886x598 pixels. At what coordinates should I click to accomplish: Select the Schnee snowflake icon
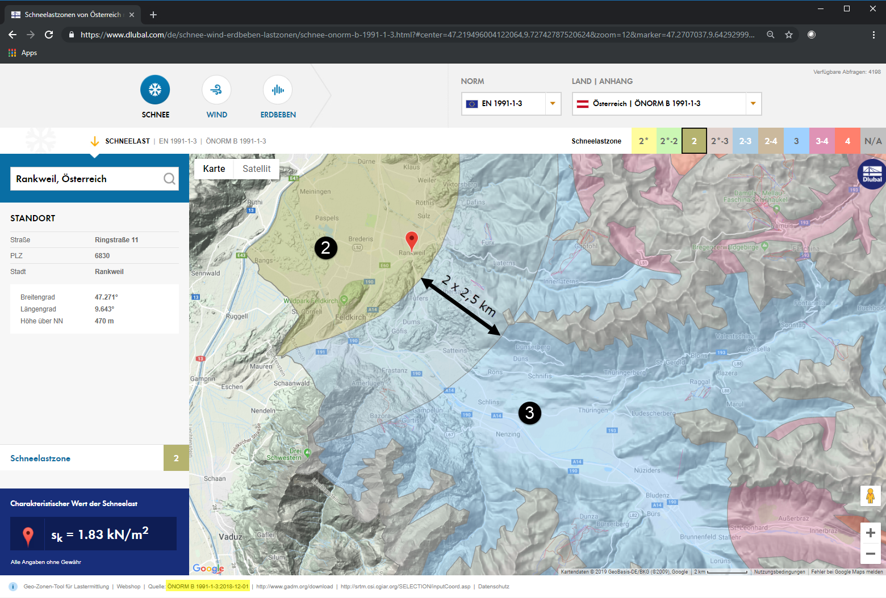click(155, 90)
